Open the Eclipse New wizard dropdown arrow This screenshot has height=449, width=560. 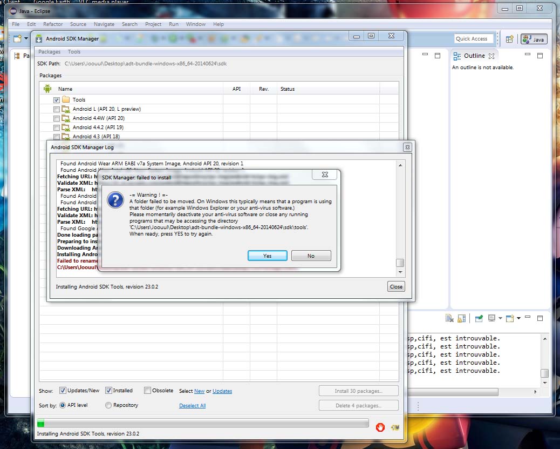click(x=26, y=38)
